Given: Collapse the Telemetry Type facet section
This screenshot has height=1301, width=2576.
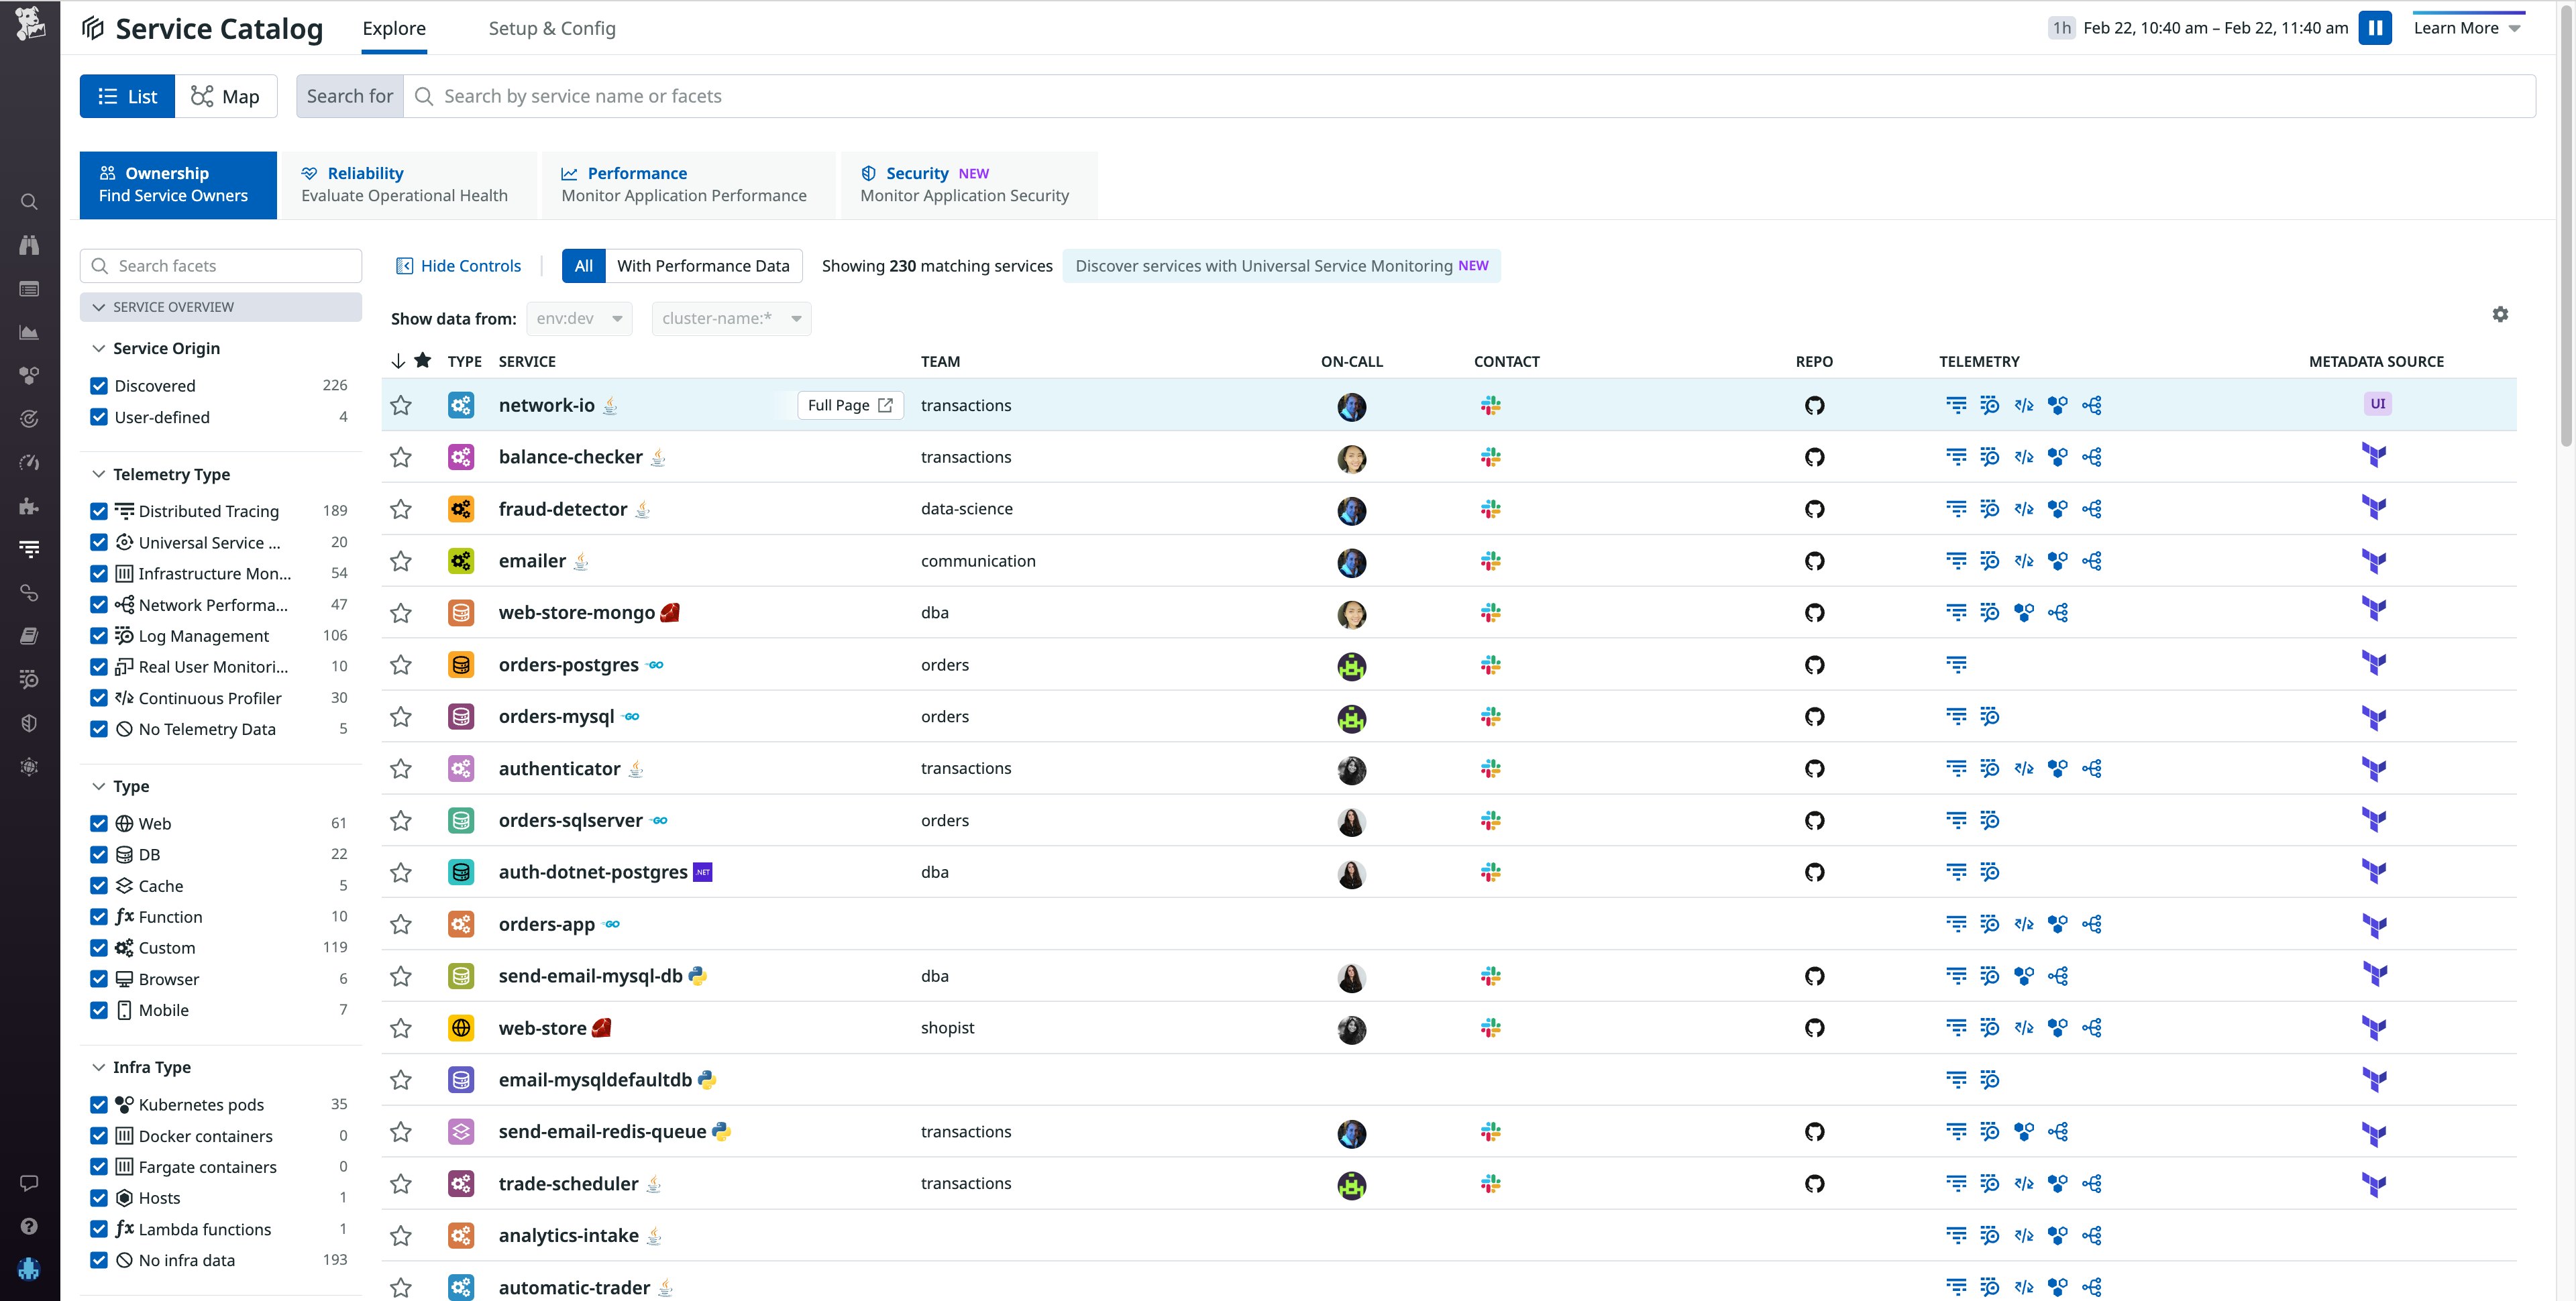Looking at the screenshot, I should coord(98,474).
